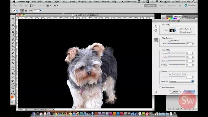The height and width of the screenshot is (117, 208).
Task: Select the Dodge tool
Action: [x=13, y=63]
